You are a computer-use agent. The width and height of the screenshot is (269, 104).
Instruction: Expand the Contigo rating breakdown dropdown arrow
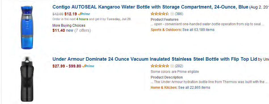point(172,14)
